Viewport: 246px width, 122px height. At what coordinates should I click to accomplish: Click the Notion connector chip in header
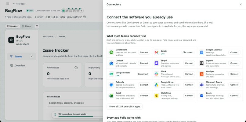point(74,11)
